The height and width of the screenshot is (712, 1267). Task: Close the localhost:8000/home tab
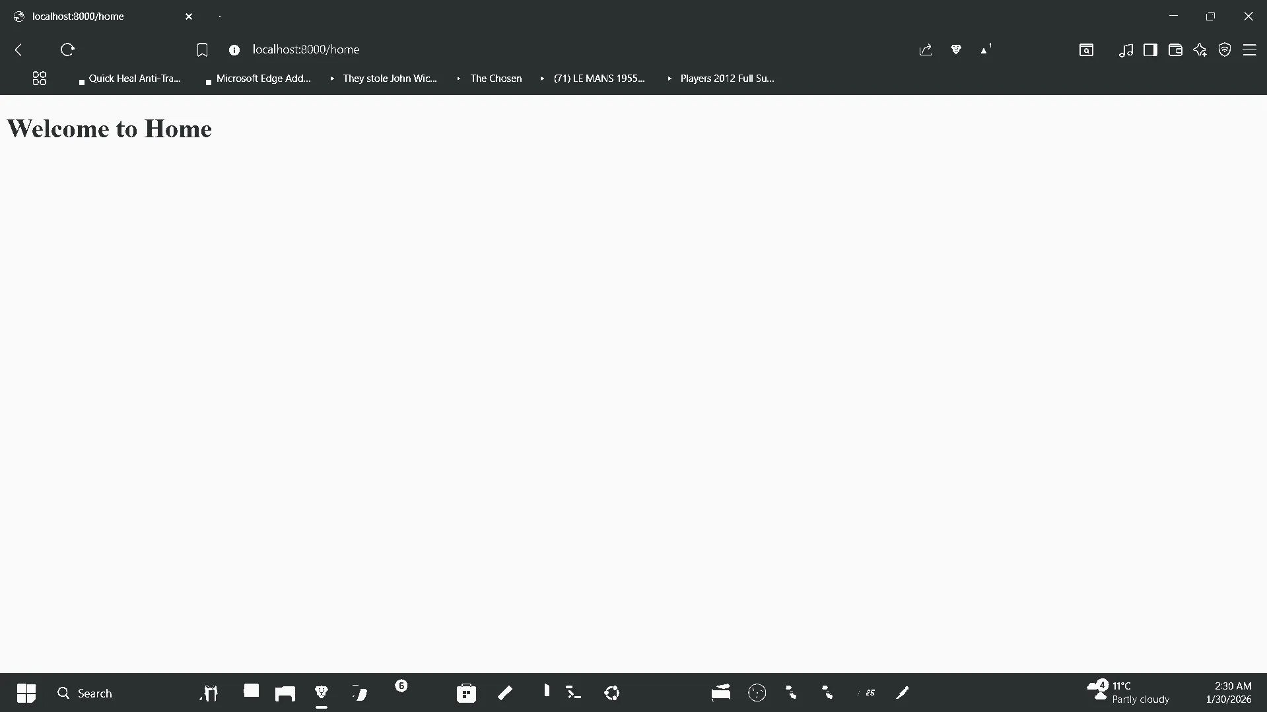pyautogui.click(x=189, y=16)
